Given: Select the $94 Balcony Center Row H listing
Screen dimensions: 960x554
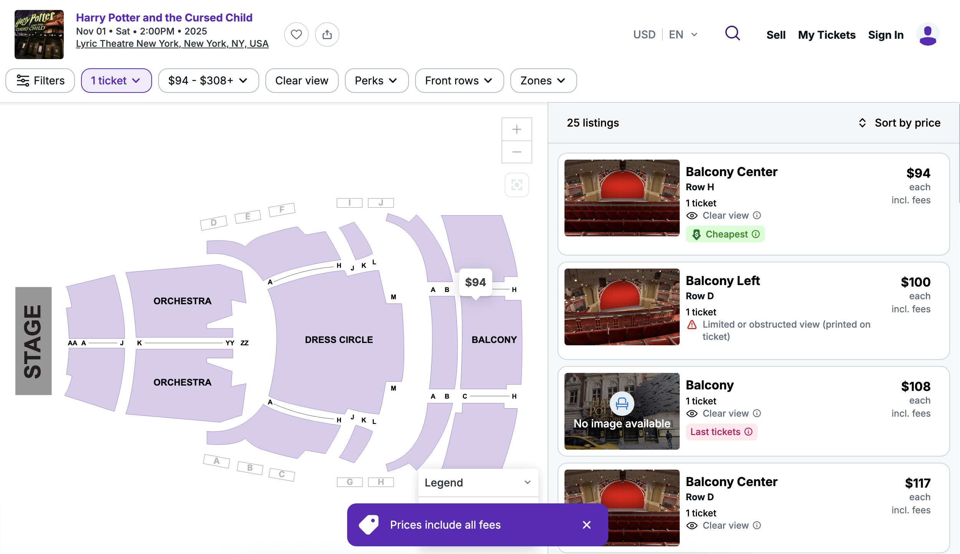Looking at the screenshot, I should point(753,204).
